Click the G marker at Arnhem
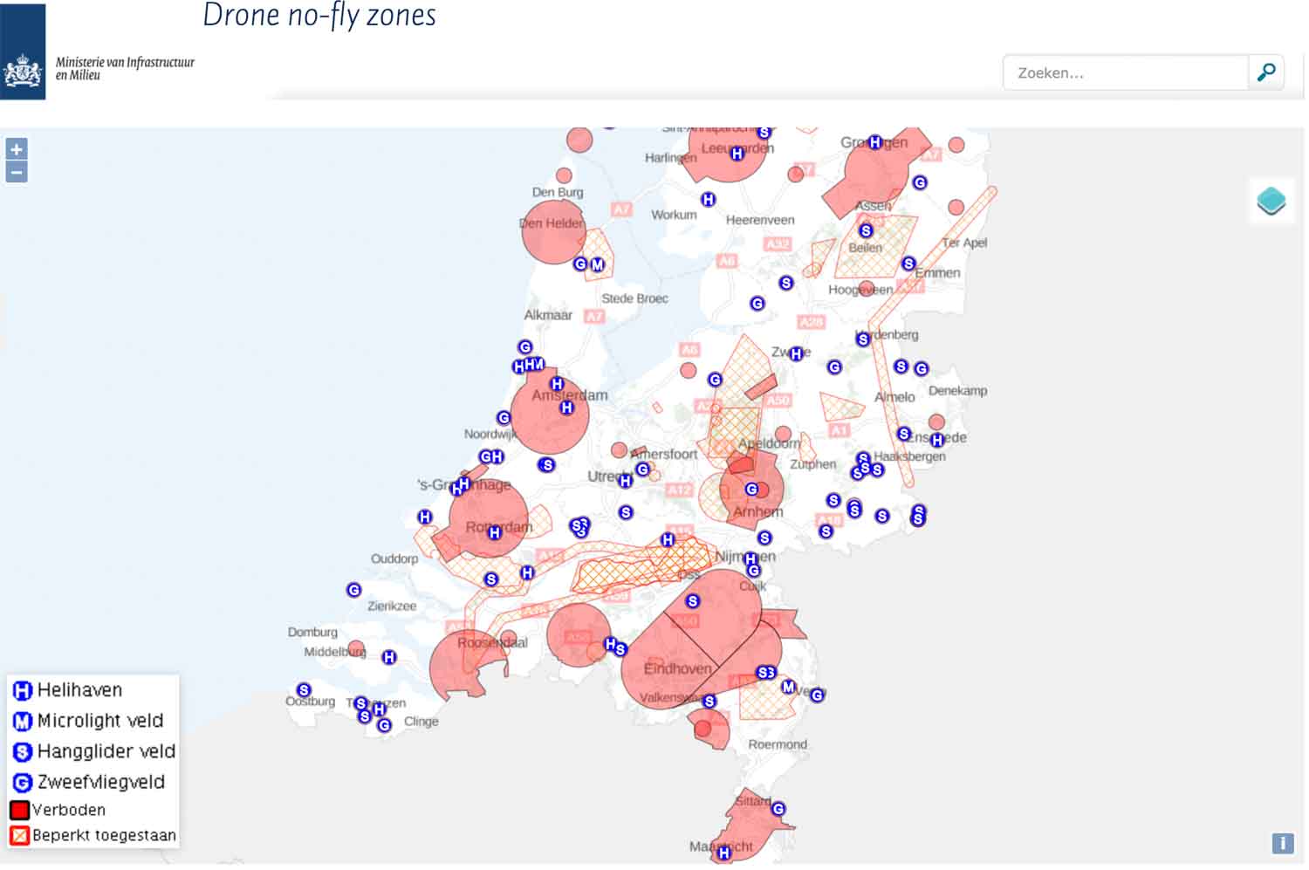1309x870 pixels. tap(751, 490)
